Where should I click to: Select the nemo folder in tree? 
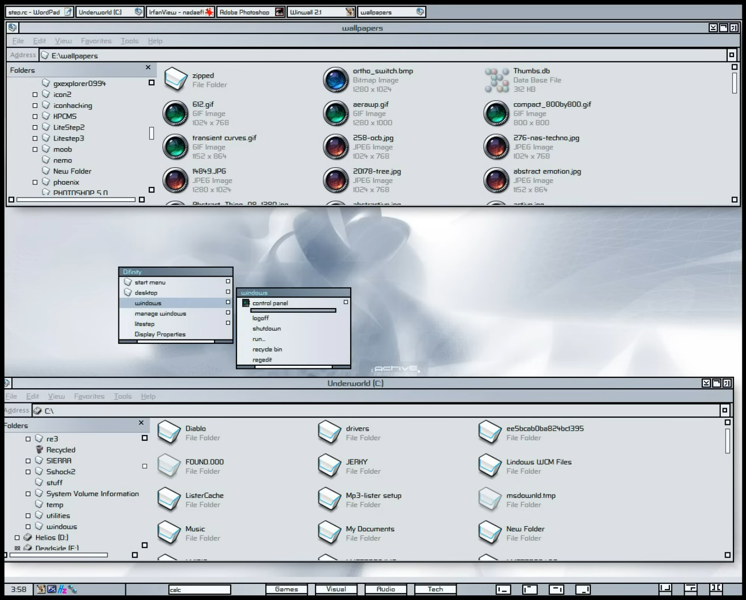62,160
